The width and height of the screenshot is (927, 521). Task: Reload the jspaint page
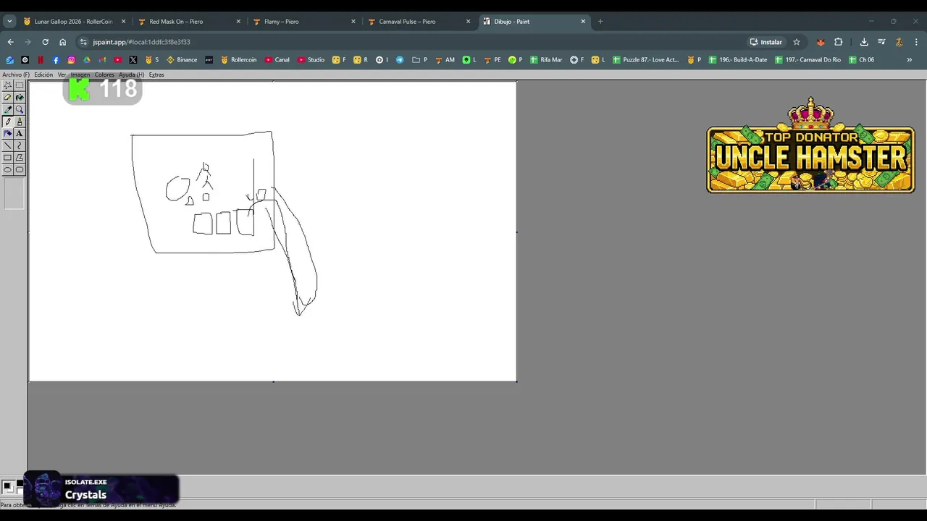[x=45, y=42]
